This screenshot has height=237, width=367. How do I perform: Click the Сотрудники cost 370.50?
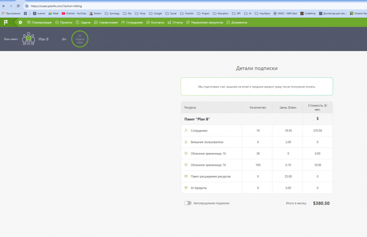(x=318, y=130)
